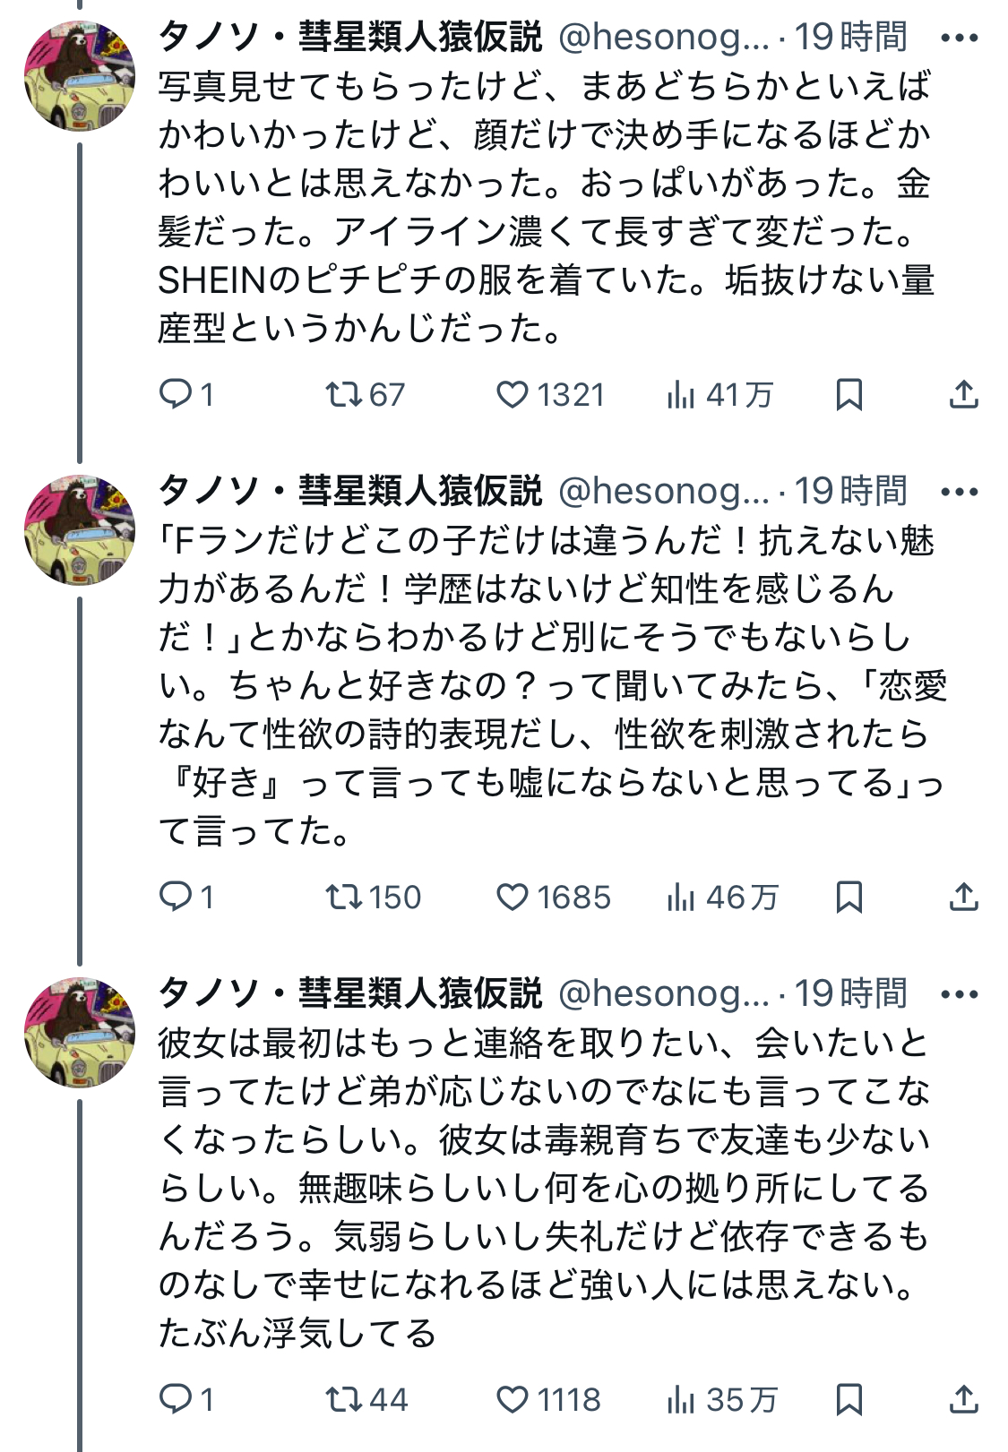The height and width of the screenshot is (1452, 1008).
Task: Open the profile avatar on the first tweet
Action: tap(80, 77)
